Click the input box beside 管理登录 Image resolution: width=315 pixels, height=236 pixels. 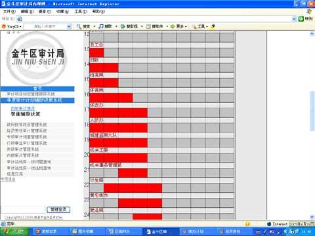pyautogui.click(x=23, y=210)
